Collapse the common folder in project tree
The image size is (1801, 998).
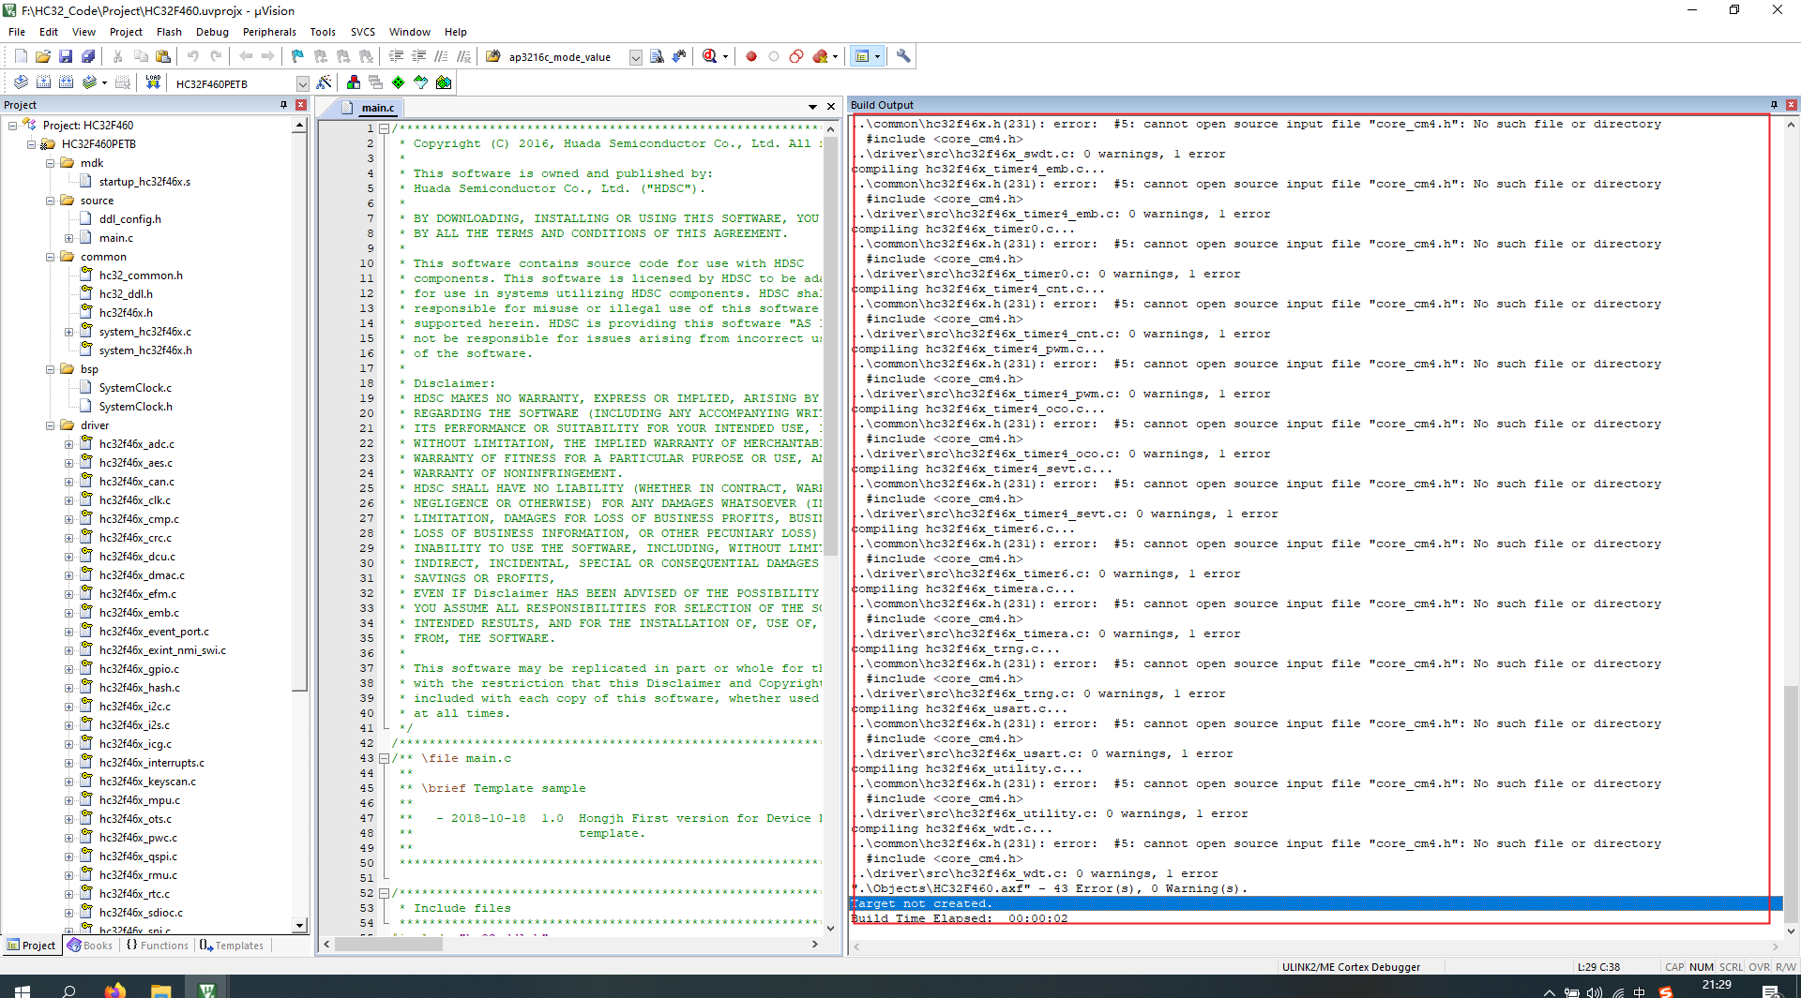point(50,257)
